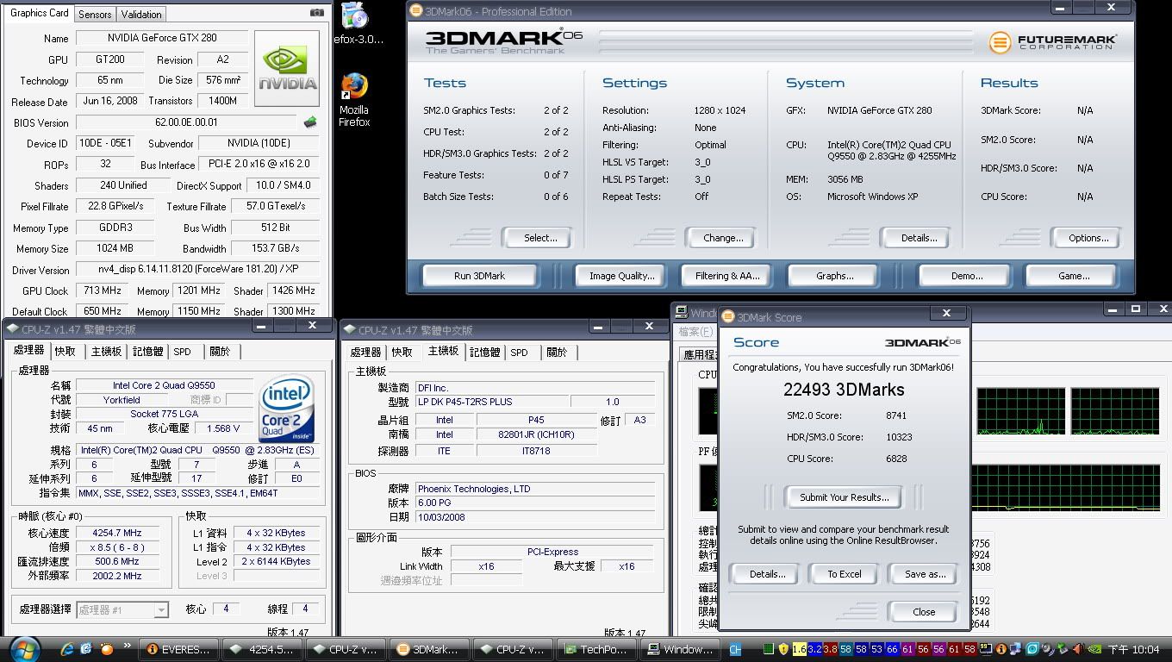Image resolution: width=1172 pixels, height=662 pixels.
Task: Click the HDR/SM3.0 Score value 10323
Action: click(x=898, y=437)
